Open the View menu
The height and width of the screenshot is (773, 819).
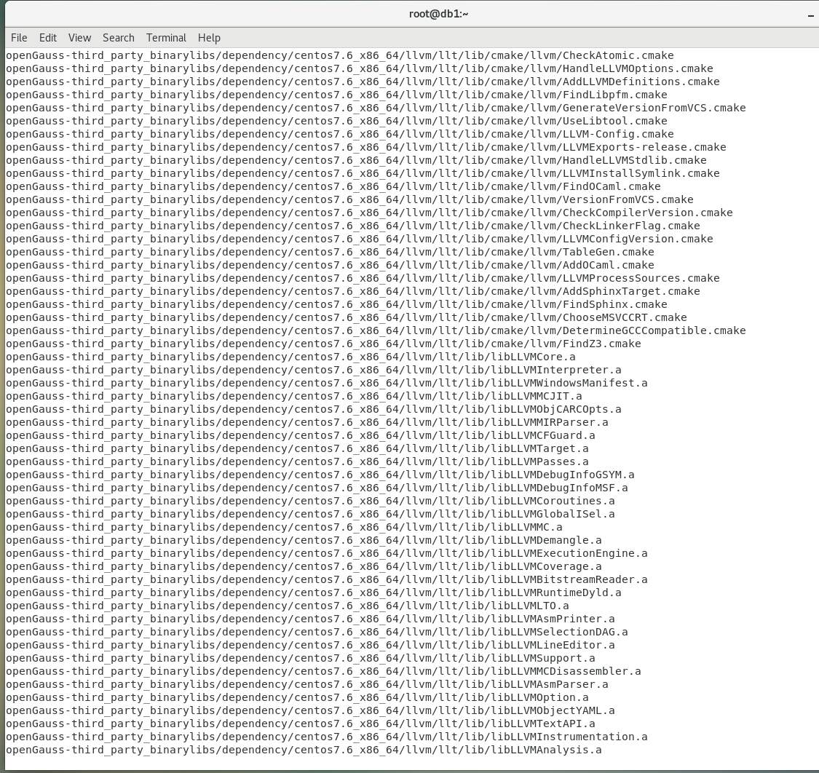(79, 38)
